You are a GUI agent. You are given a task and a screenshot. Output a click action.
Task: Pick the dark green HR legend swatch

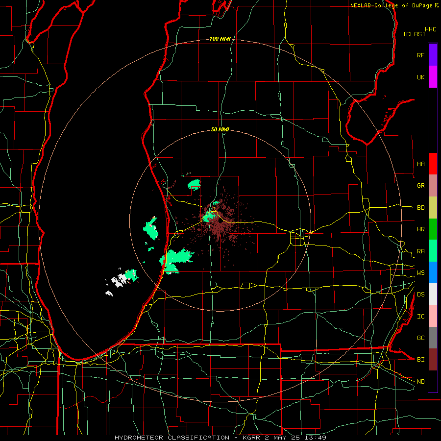click(433, 229)
